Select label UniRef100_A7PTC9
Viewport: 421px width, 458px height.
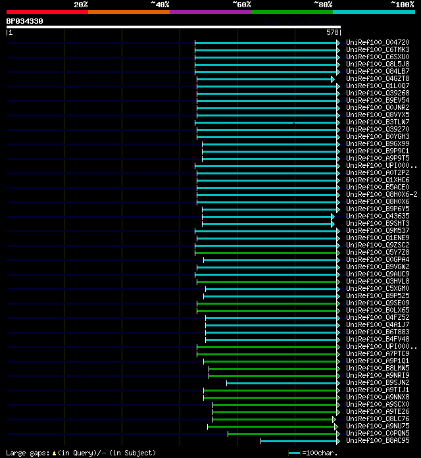tap(378, 353)
